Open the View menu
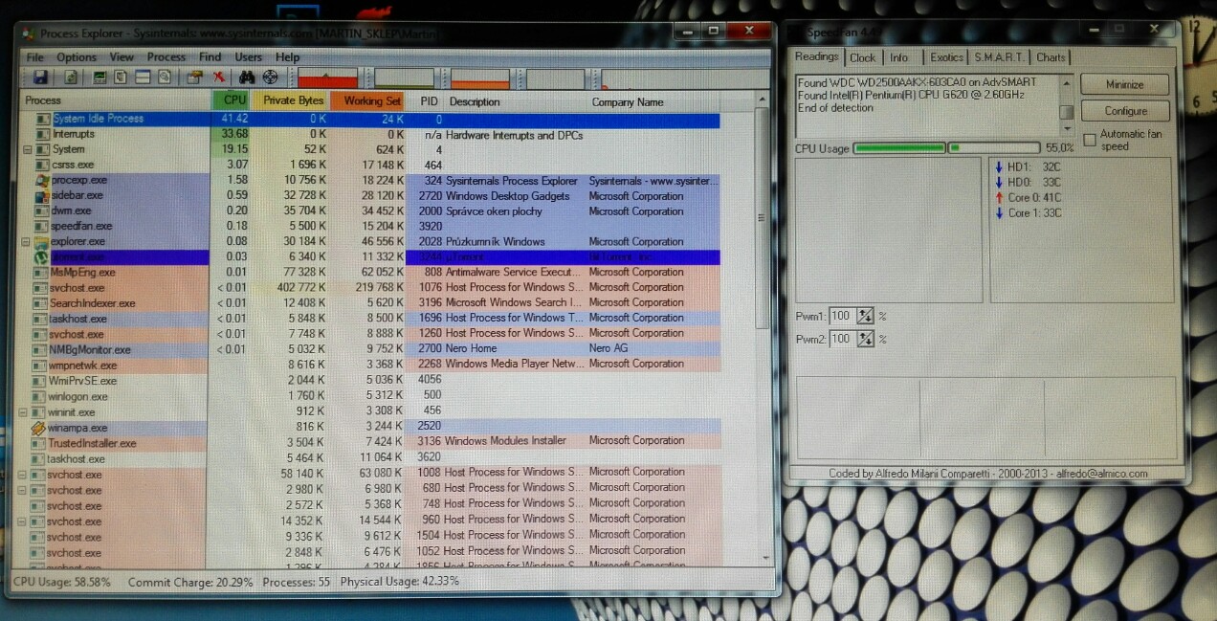 tap(122, 57)
